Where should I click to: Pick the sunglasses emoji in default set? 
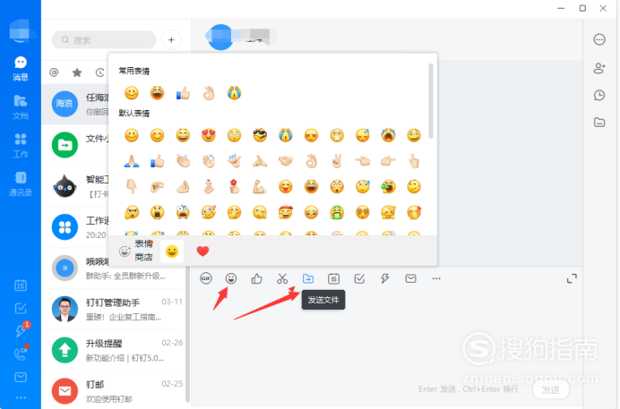(260, 135)
